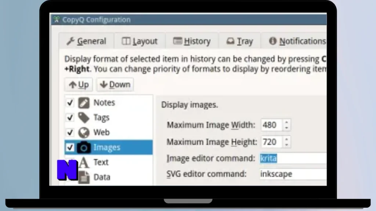This screenshot has width=376, height=211.
Task: Select Web in the plugin list
Action: 108,132
